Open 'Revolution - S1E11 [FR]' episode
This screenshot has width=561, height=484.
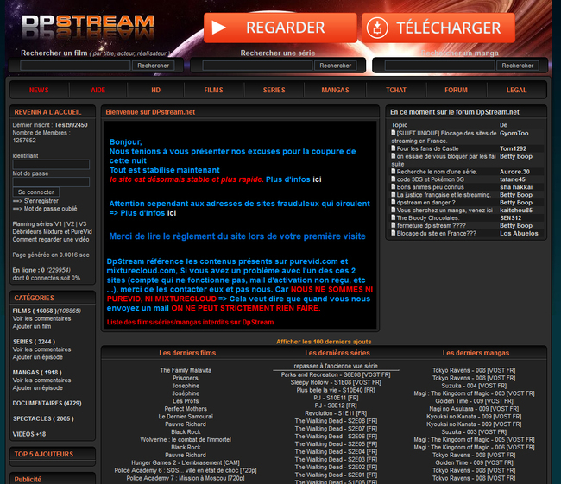336,413
